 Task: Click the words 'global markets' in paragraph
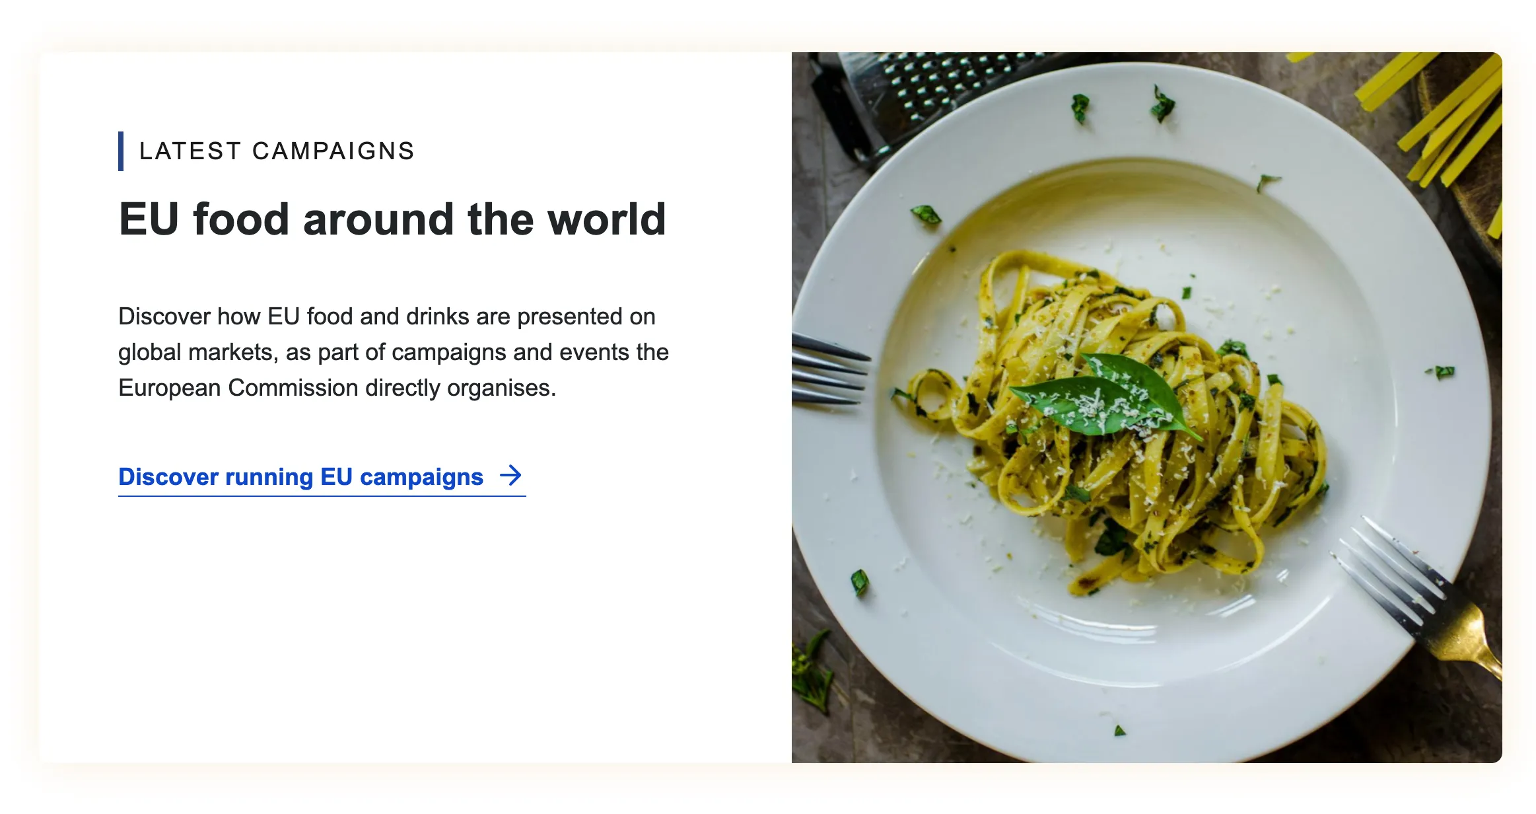[x=195, y=352]
